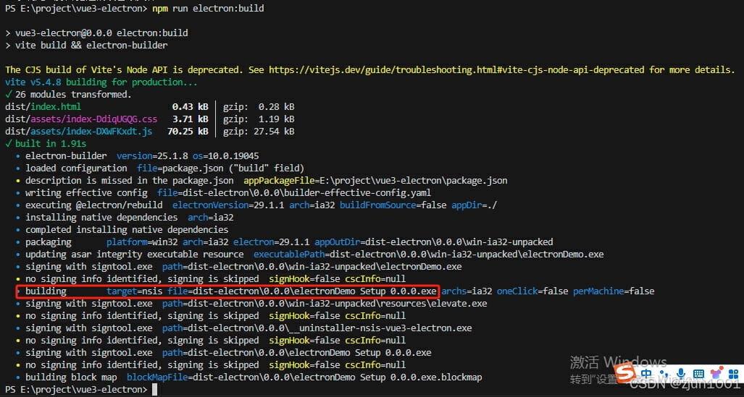This screenshot has height=397, width=744.
Task: Click the 'dist/index.html' file path
Action: pyautogui.click(x=43, y=106)
